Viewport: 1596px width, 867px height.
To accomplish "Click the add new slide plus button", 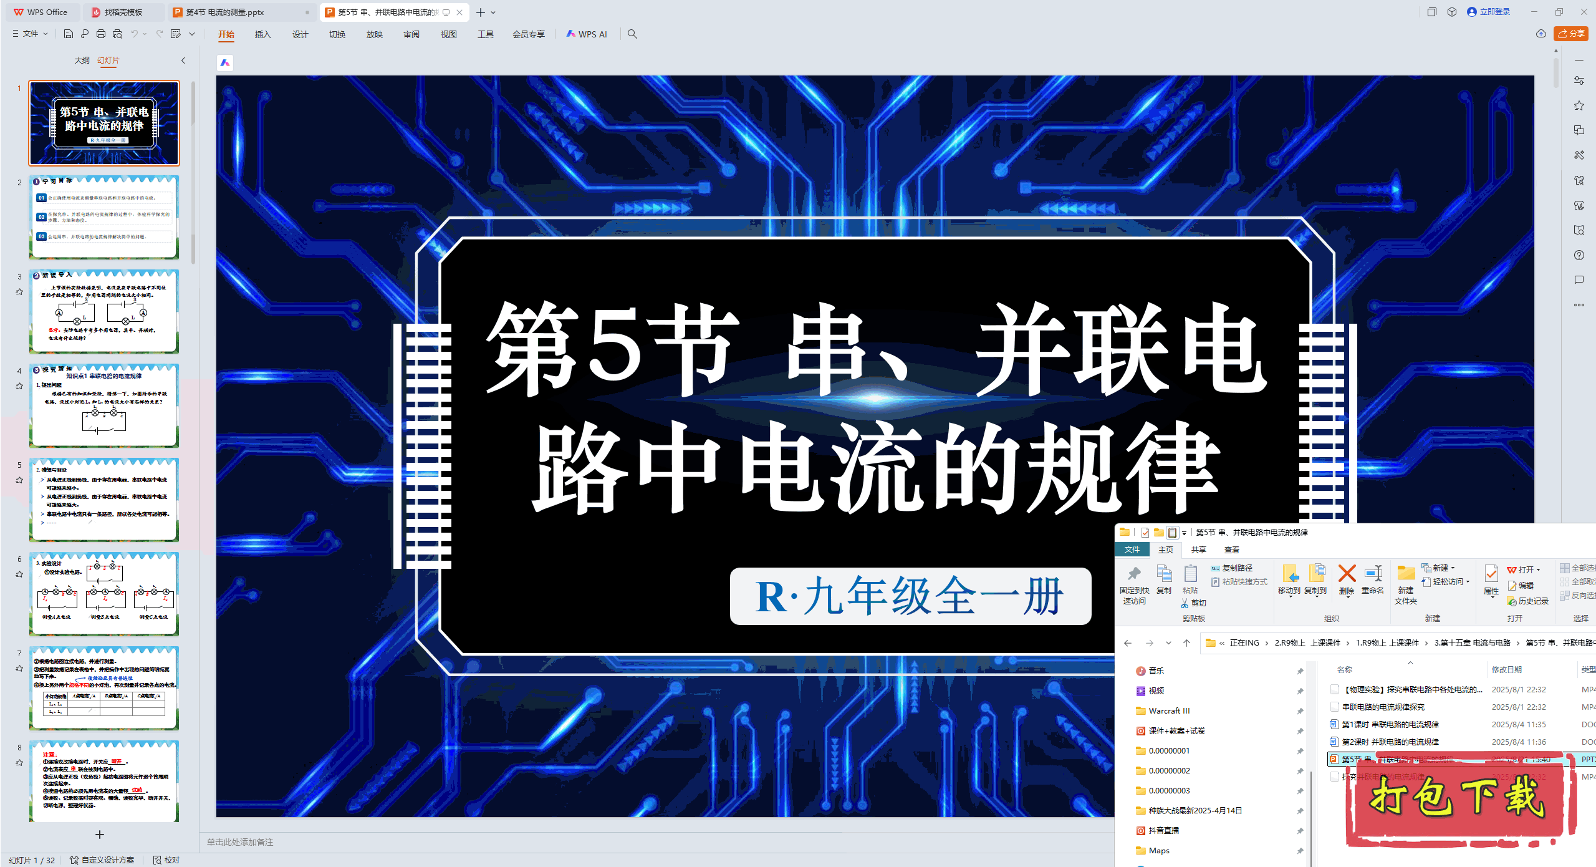I will click(x=99, y=834).
